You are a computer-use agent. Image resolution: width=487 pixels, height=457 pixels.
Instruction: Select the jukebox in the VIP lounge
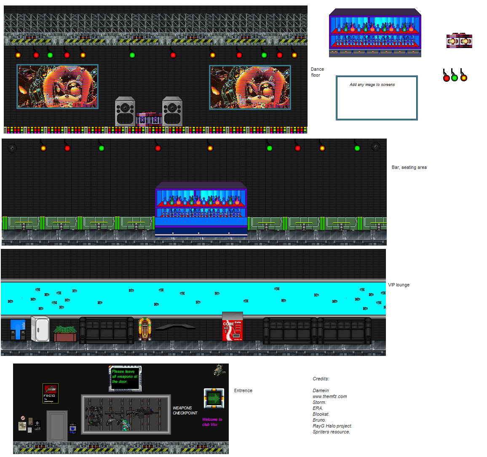(145, 329)
